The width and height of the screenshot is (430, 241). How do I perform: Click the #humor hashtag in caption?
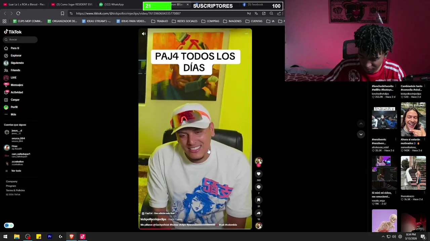pyautogui.click(x=174, y=225)
